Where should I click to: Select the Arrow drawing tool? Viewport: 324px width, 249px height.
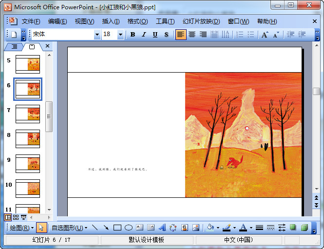[106, 228]
